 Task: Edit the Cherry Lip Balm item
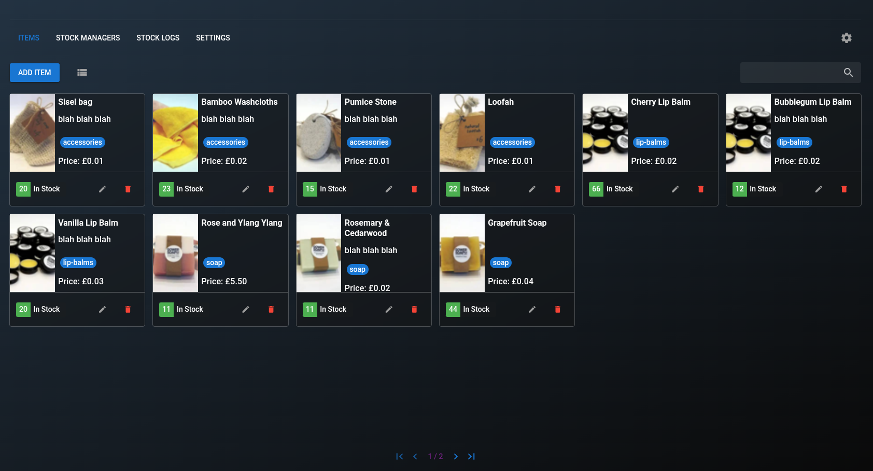pyautogui.click(x=675, y=189)
